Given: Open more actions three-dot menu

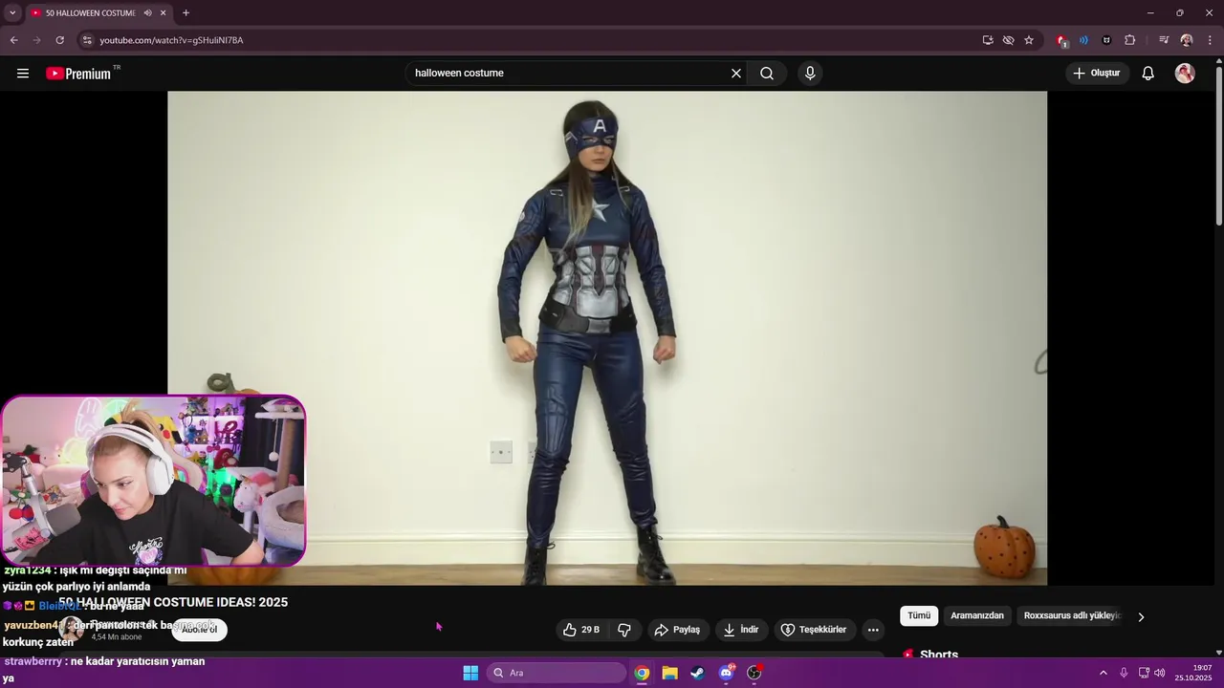Looking at the screenshot, I should click(873, 630).
